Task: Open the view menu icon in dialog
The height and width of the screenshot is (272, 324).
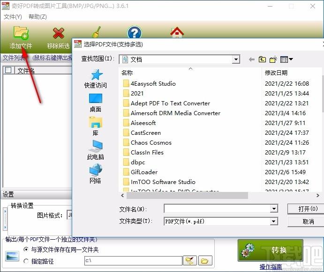Action: pyautogui.click(x=286, y=59)
